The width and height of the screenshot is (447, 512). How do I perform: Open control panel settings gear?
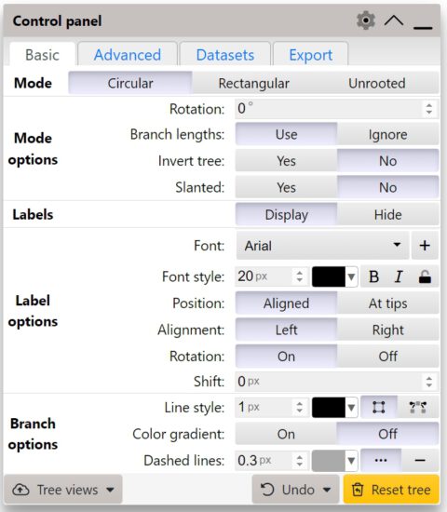(366, 20)
